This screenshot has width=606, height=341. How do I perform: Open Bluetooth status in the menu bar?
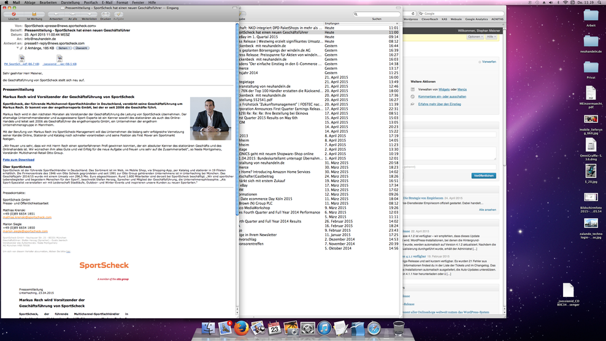point(558,2)
